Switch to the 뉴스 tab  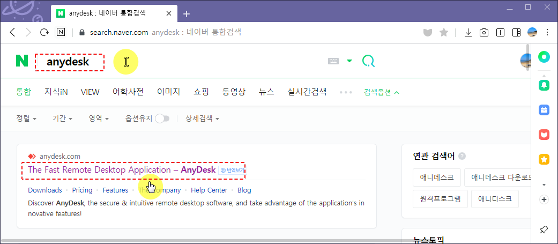coord(266,92)
